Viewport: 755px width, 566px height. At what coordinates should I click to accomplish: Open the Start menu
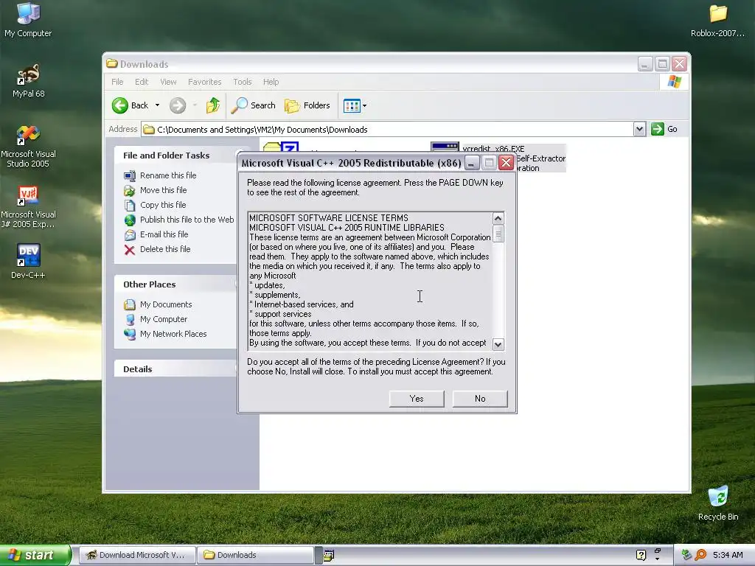coord(35,555)
